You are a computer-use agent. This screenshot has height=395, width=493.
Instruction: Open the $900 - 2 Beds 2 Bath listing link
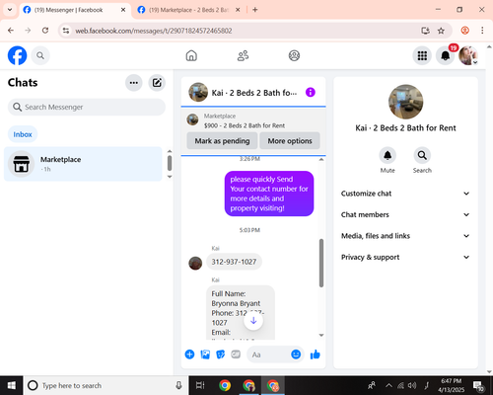[245, 125]
